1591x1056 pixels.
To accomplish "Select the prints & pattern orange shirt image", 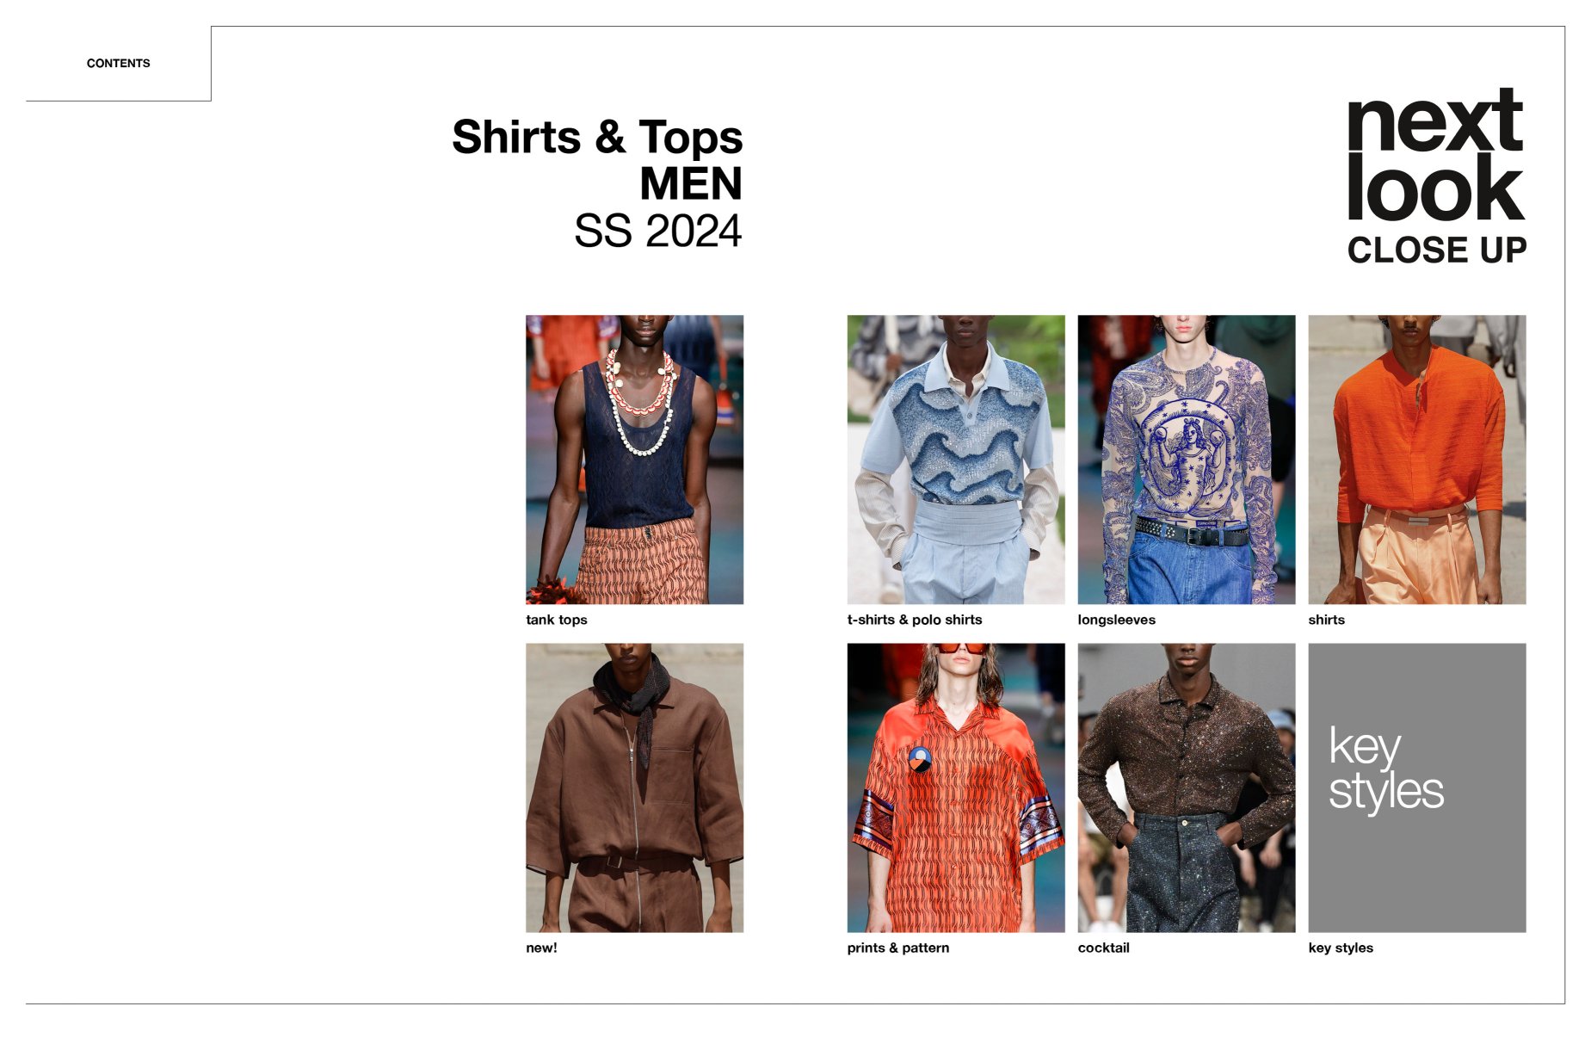I will [x=955, y=787].
